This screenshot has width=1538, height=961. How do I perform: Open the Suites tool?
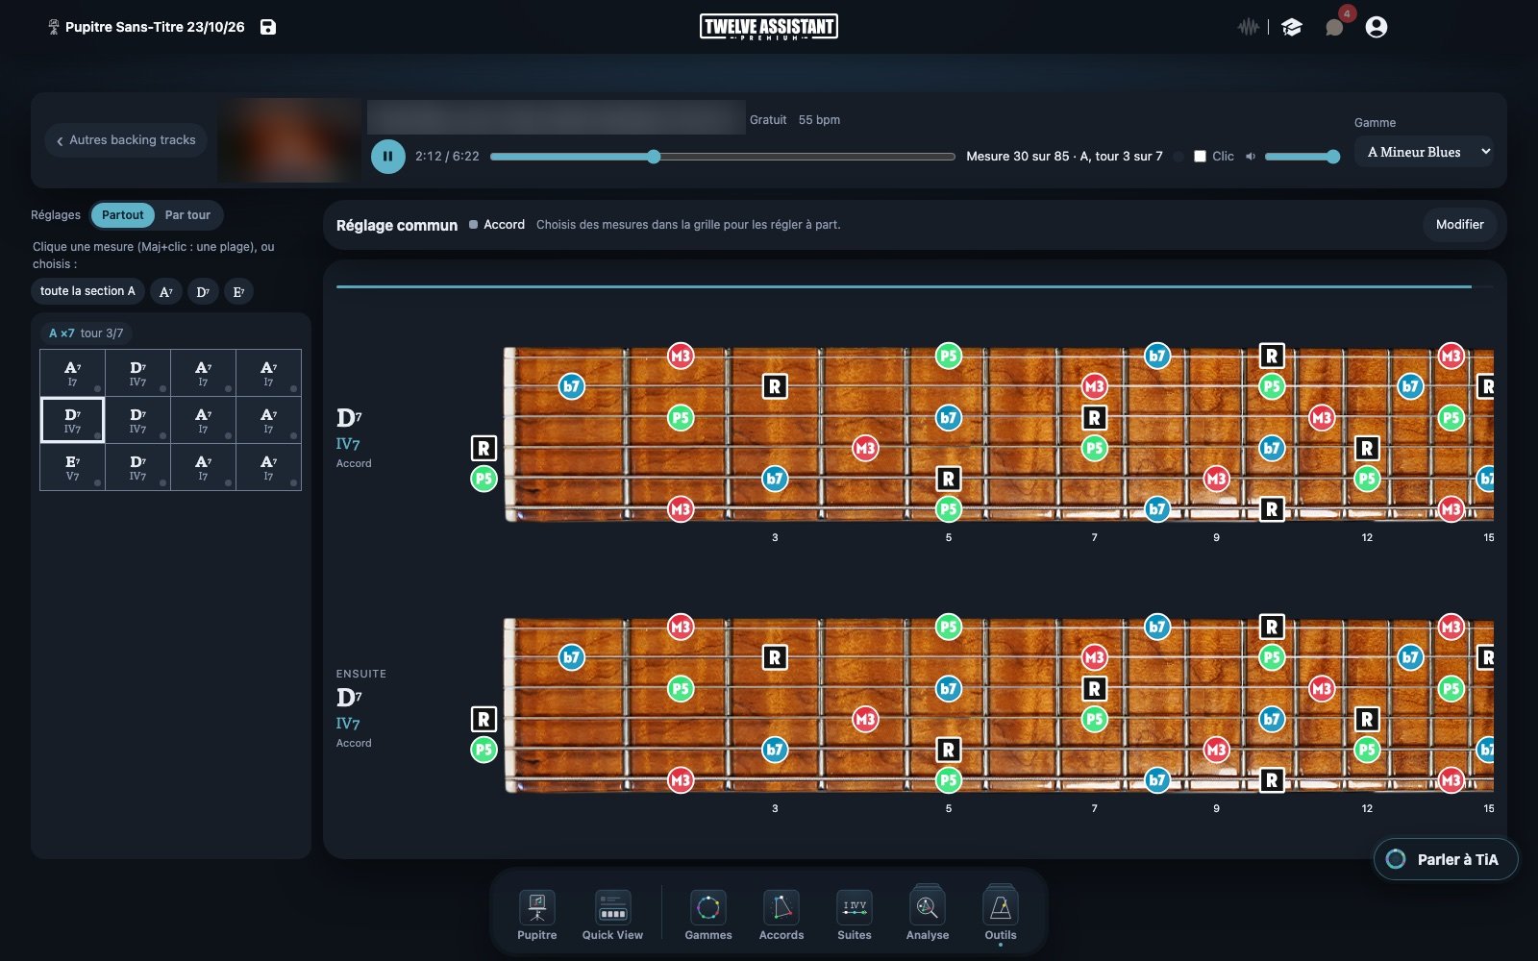855,915
